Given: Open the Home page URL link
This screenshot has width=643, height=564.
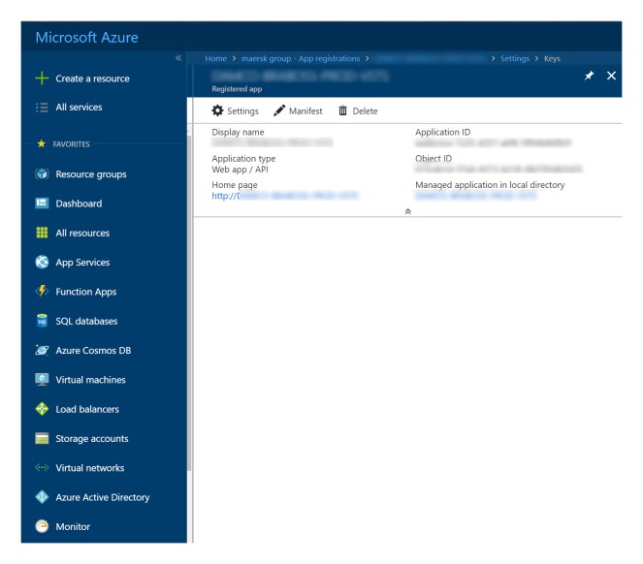Looking at the screenshot, I should [285, 195].
